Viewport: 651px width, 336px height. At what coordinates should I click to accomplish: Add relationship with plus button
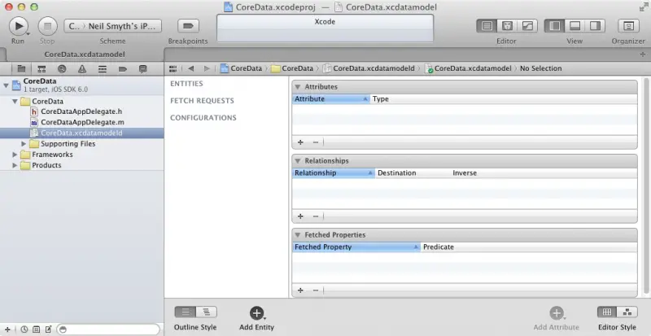tap(300, 216)
